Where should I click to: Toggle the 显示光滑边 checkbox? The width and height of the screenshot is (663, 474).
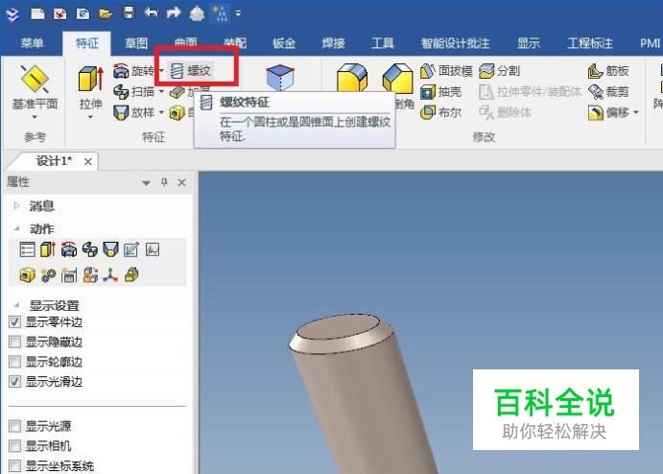click(14, 381)
